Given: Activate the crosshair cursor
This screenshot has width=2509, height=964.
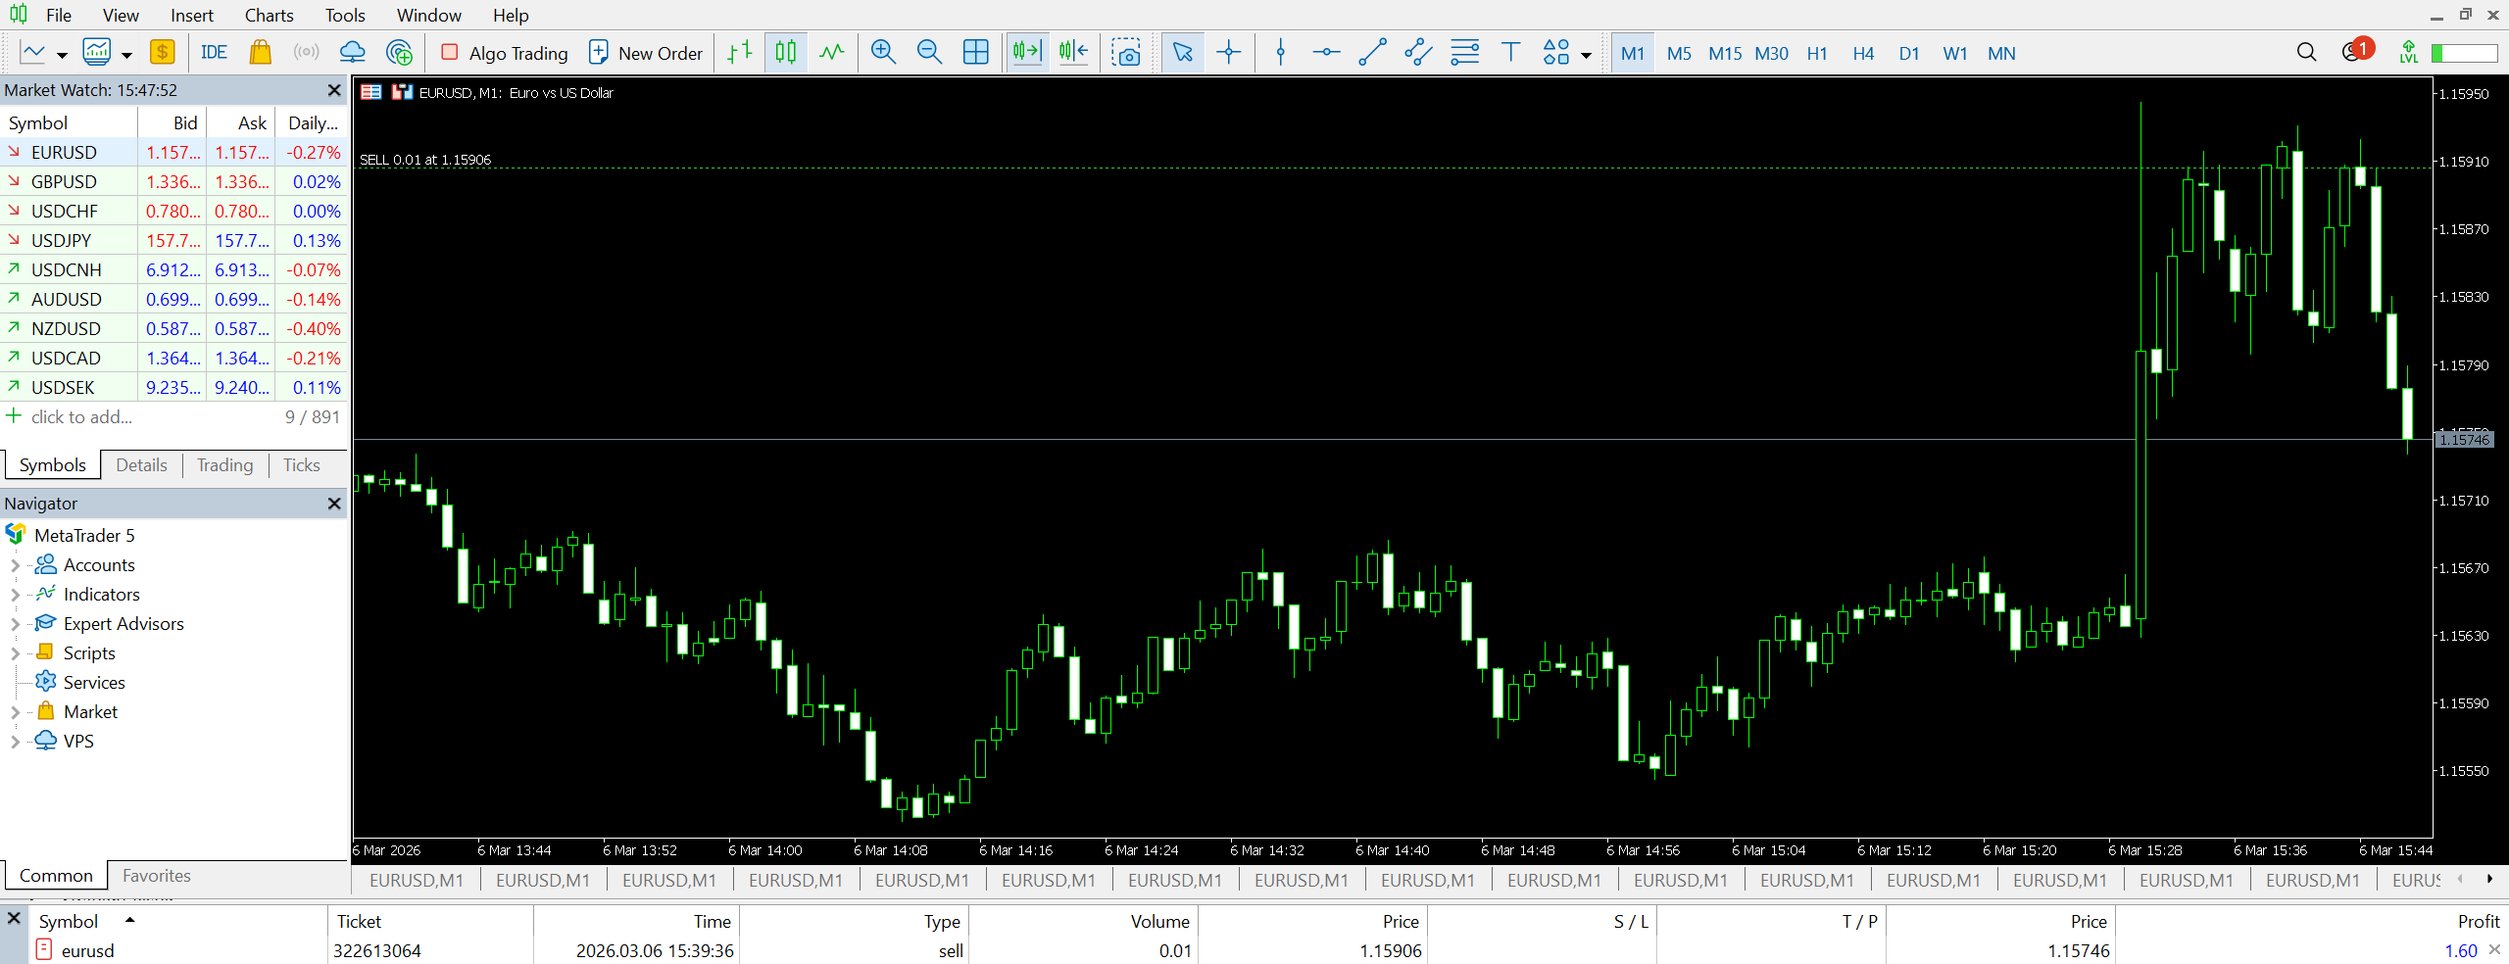Looking at the screenshot, I should pos(1229,53).
